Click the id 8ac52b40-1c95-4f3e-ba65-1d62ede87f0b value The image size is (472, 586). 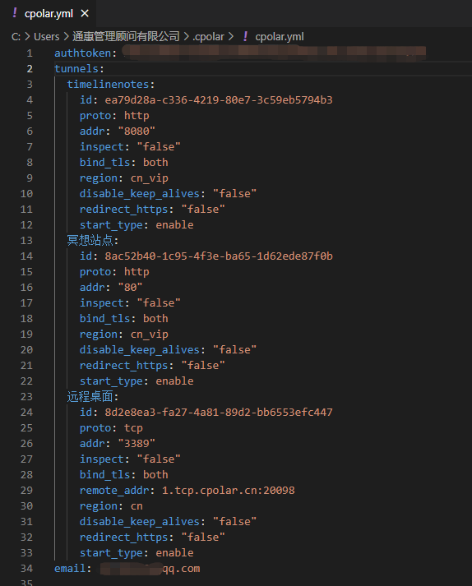[219, 256]
